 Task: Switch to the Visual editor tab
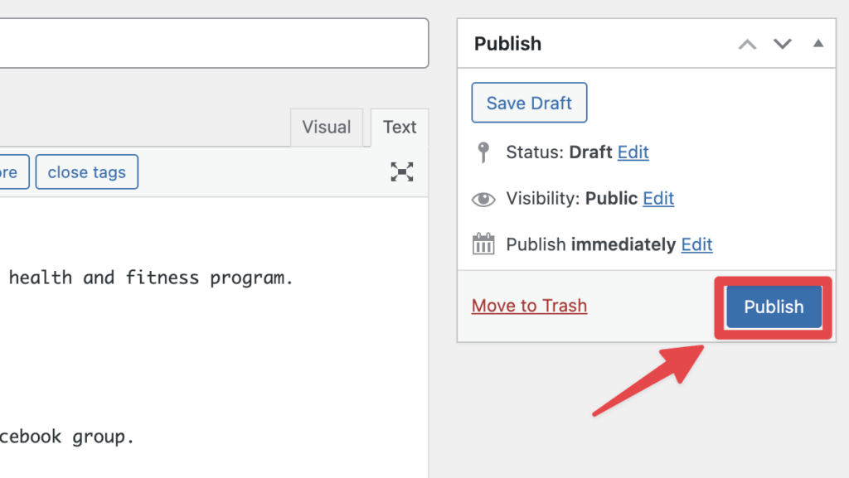pos(327,128)
